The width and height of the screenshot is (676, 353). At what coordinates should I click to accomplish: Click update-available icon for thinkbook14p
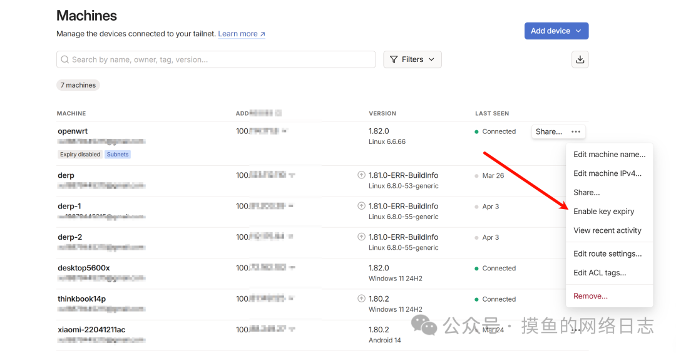(x=361, y=299)
